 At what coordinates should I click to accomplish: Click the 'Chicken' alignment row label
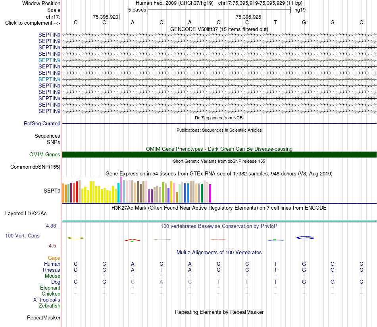51,294
